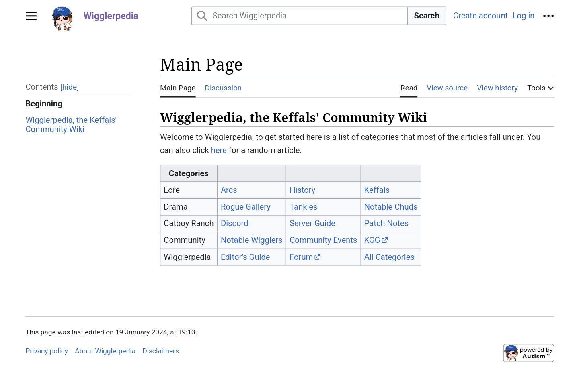Open the Keffals category
Viewport: 579px width, 379px height.
(x=377, y=190)
